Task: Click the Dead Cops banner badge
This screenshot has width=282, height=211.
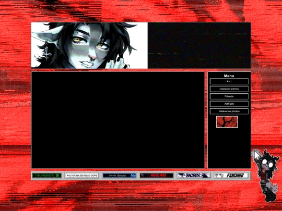Action: [x=81, y=175]
